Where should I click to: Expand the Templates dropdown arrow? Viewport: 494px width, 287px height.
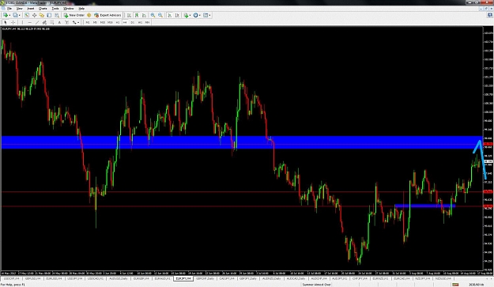(x=209, y=15)
